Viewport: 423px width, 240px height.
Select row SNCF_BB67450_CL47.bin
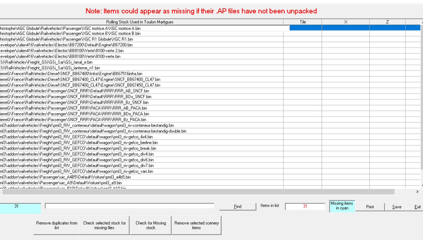click(142, 85)
